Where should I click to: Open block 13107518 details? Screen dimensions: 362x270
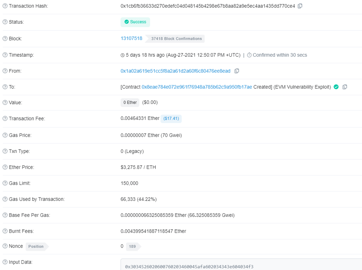point(132,39)
